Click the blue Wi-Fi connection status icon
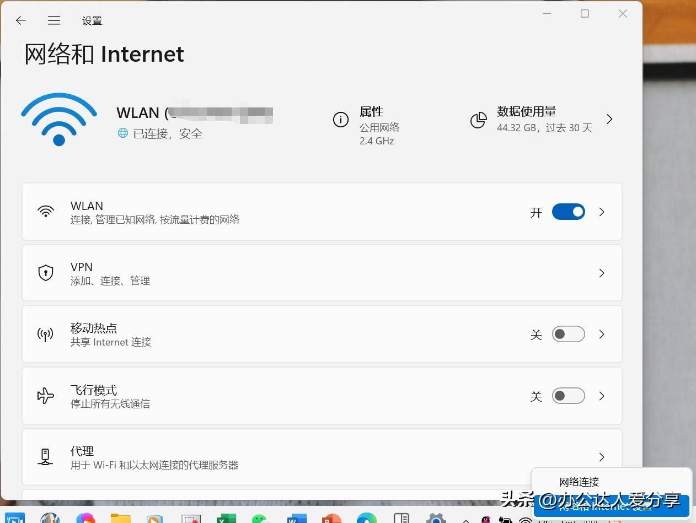The width and height of the screenshot is (696, 523). (x=58, y=118)
